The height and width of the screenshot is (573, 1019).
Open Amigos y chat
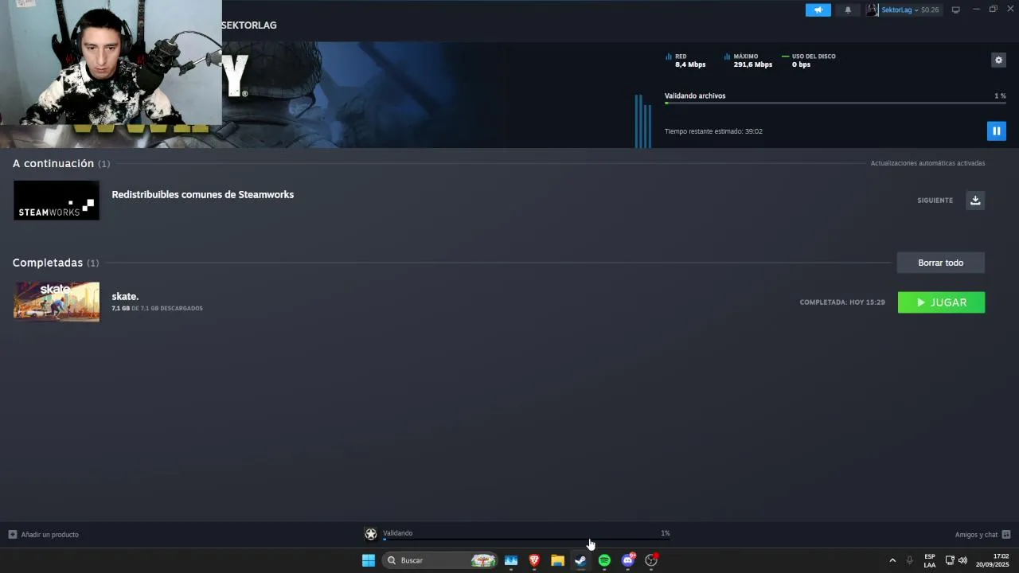point(976,535)
